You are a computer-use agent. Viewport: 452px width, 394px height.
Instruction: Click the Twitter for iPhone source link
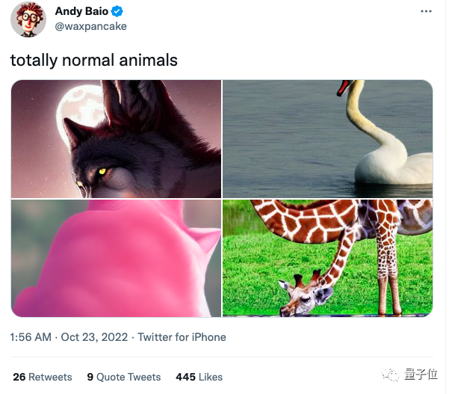click(182, 337)
